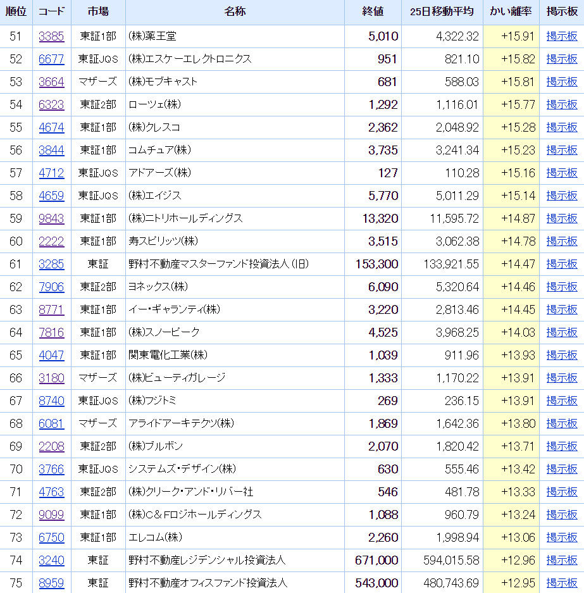This screenshot has height=593, width=584.
Task: Open stock code 8959 link
Action: click(51, 583)
